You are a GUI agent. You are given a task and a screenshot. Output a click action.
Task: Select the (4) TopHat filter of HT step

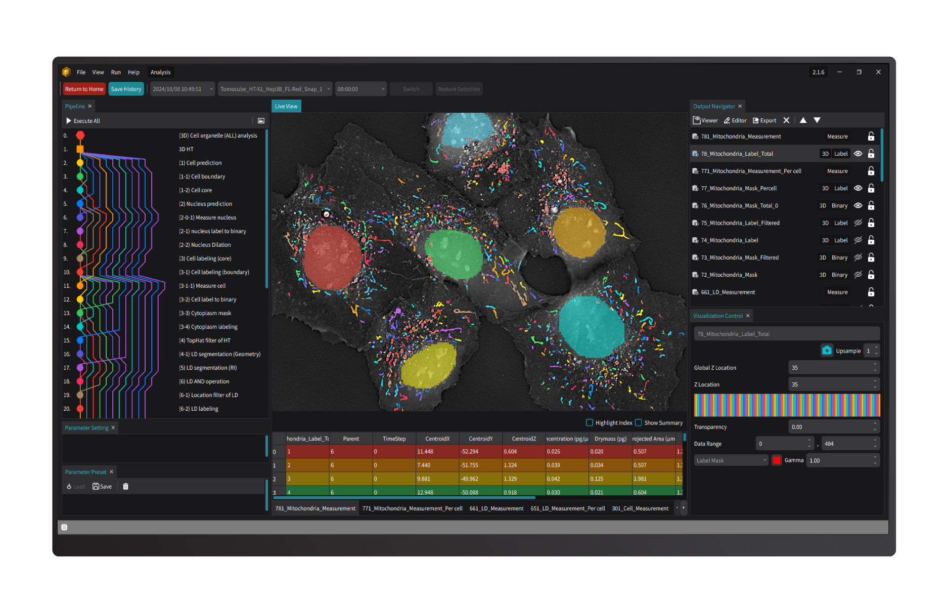click(x=205, y=340)
